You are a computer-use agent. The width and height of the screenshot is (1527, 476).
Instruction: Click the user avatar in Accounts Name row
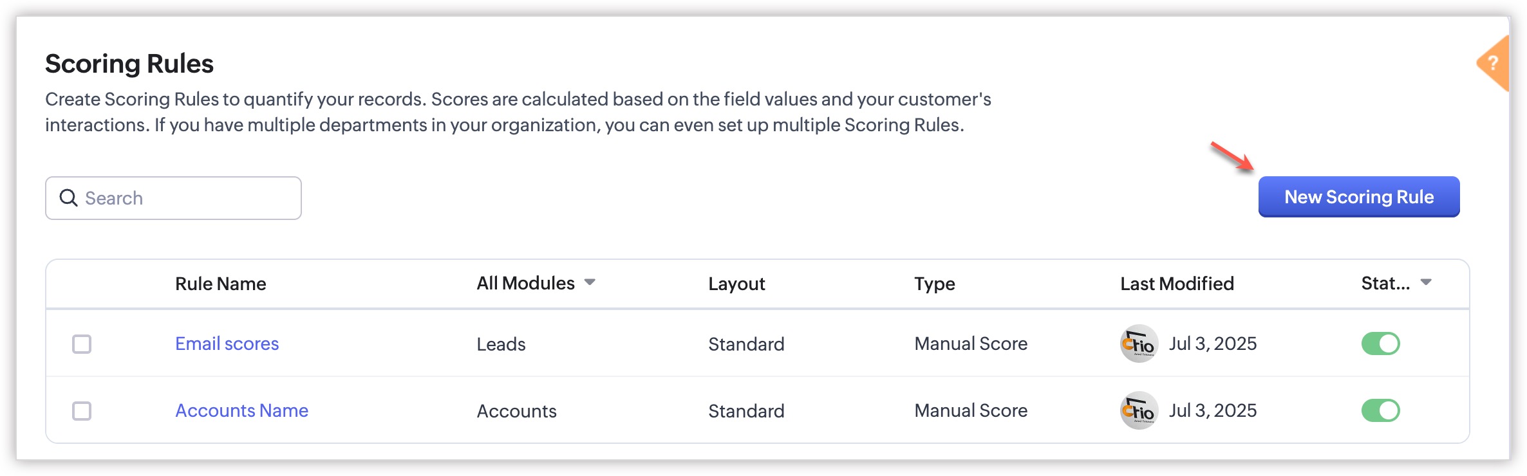tap(1139, 410)
